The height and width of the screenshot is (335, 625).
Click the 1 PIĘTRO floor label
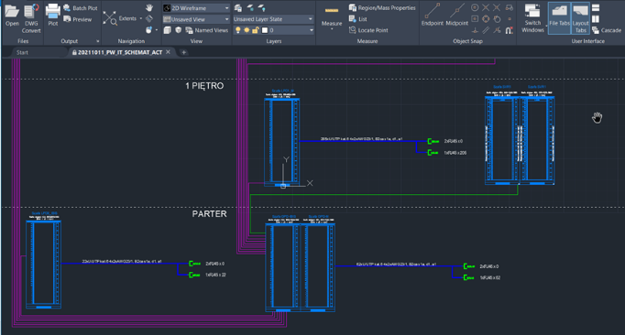coord(204,86)
